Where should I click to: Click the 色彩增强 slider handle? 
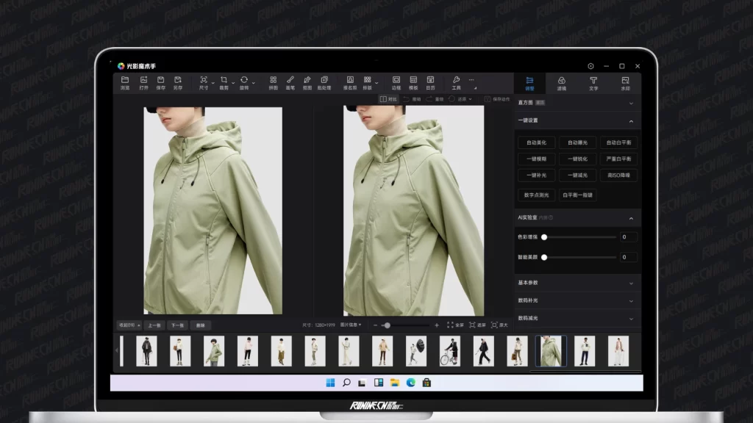(544, 237)
